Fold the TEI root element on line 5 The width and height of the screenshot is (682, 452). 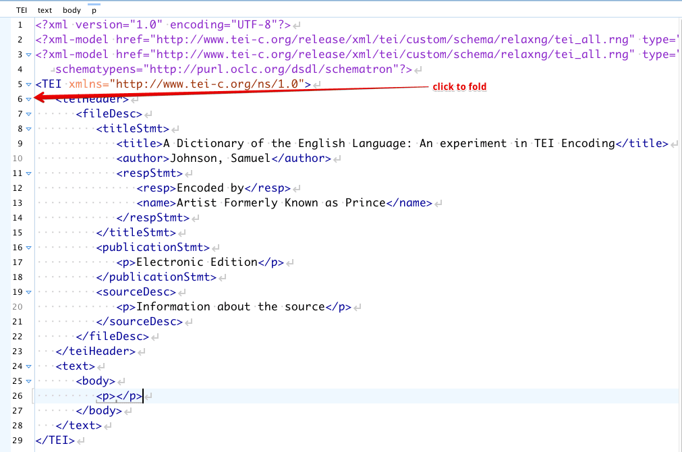[x=28, y=84]
